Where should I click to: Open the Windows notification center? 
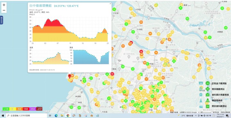tap(227, 116)
